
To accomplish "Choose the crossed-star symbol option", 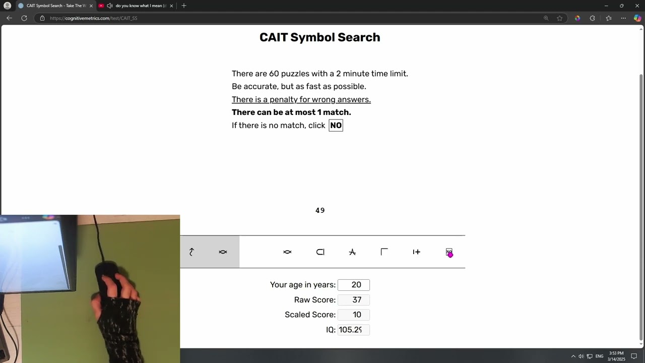I will (352, 252).
